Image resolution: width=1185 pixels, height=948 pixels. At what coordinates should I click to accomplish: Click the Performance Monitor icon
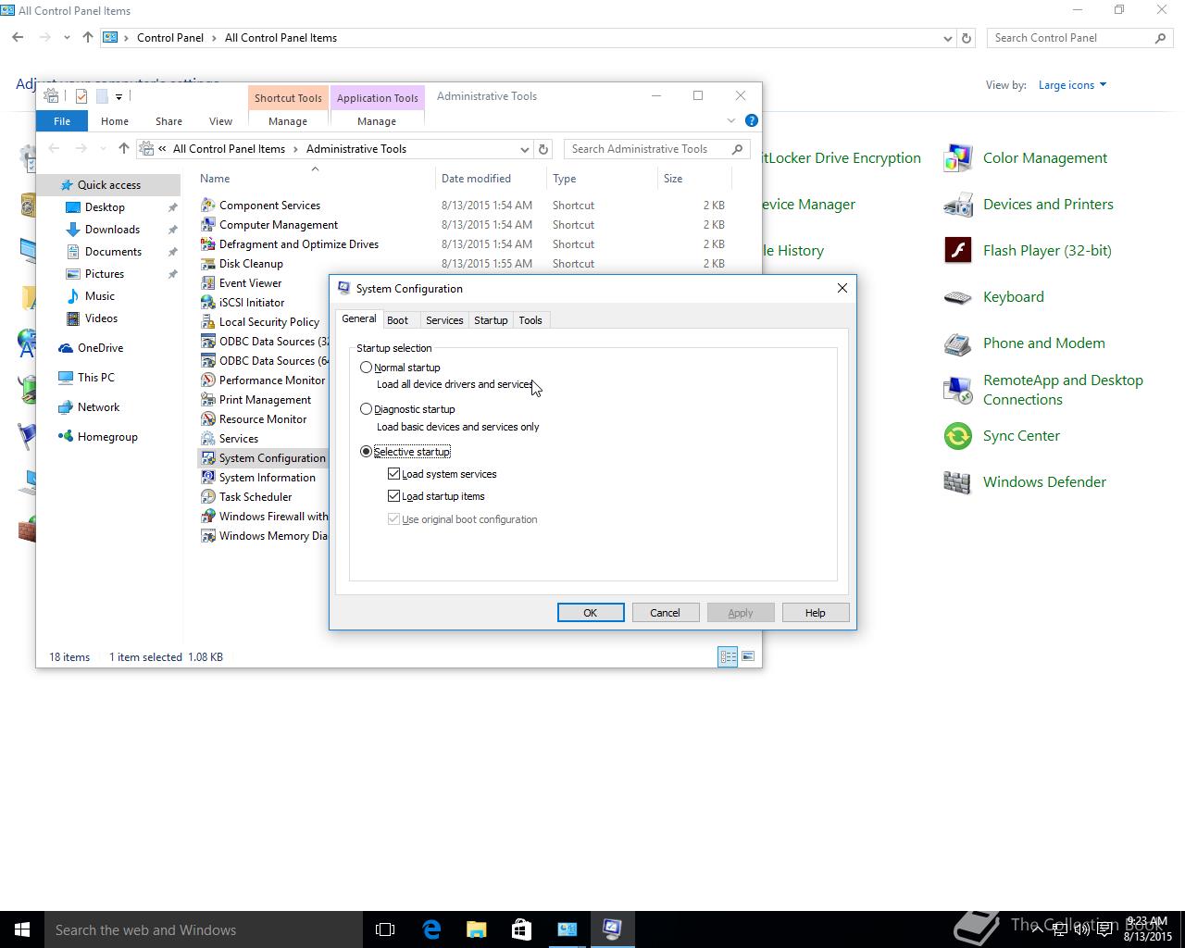tap(208, 380)
